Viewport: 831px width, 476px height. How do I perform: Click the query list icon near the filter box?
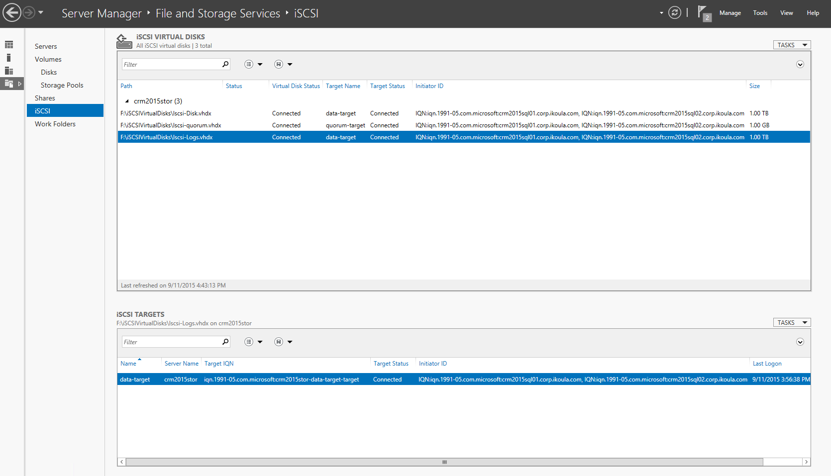click(x=248, y=64)
